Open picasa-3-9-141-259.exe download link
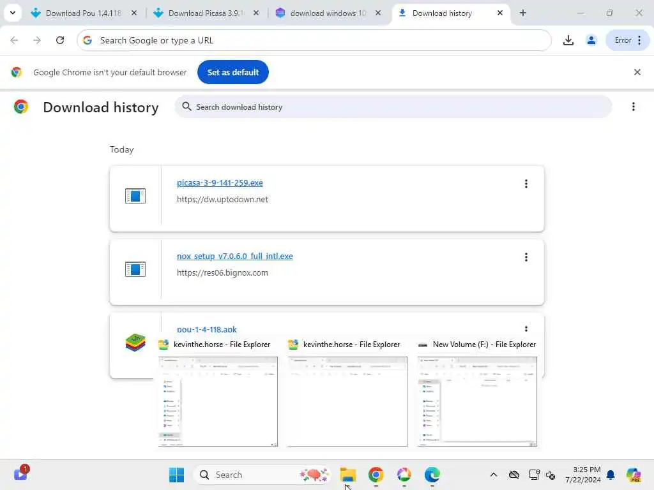Screen dimensions: 654x490 pos(220,183)
